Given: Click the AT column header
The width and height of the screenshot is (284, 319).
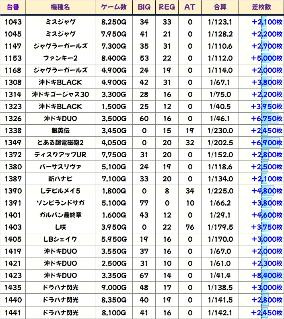Looking at the screenshot, I should pos(190,7).
